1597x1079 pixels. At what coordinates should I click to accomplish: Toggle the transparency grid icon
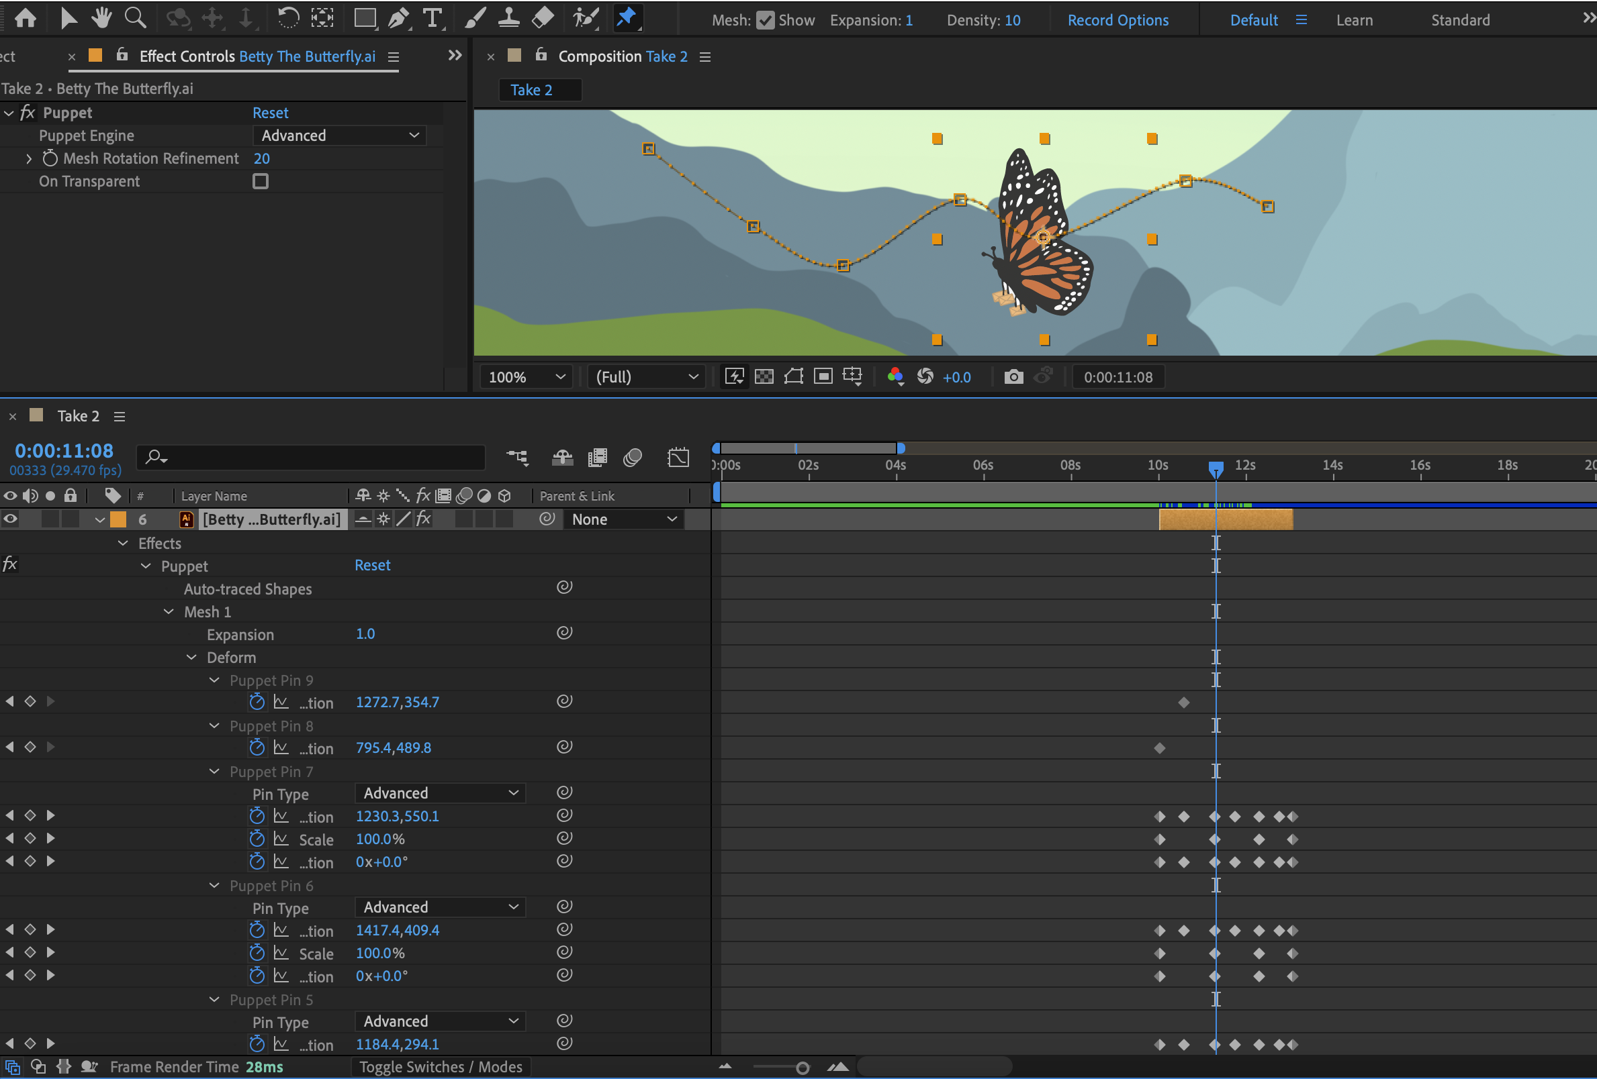tap(764, 376)
